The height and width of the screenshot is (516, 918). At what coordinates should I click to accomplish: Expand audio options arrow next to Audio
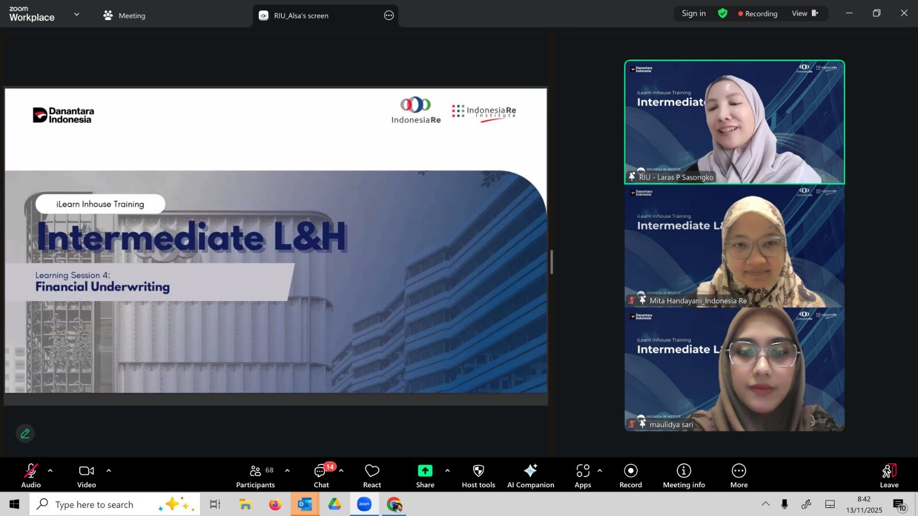coord(50,471)
